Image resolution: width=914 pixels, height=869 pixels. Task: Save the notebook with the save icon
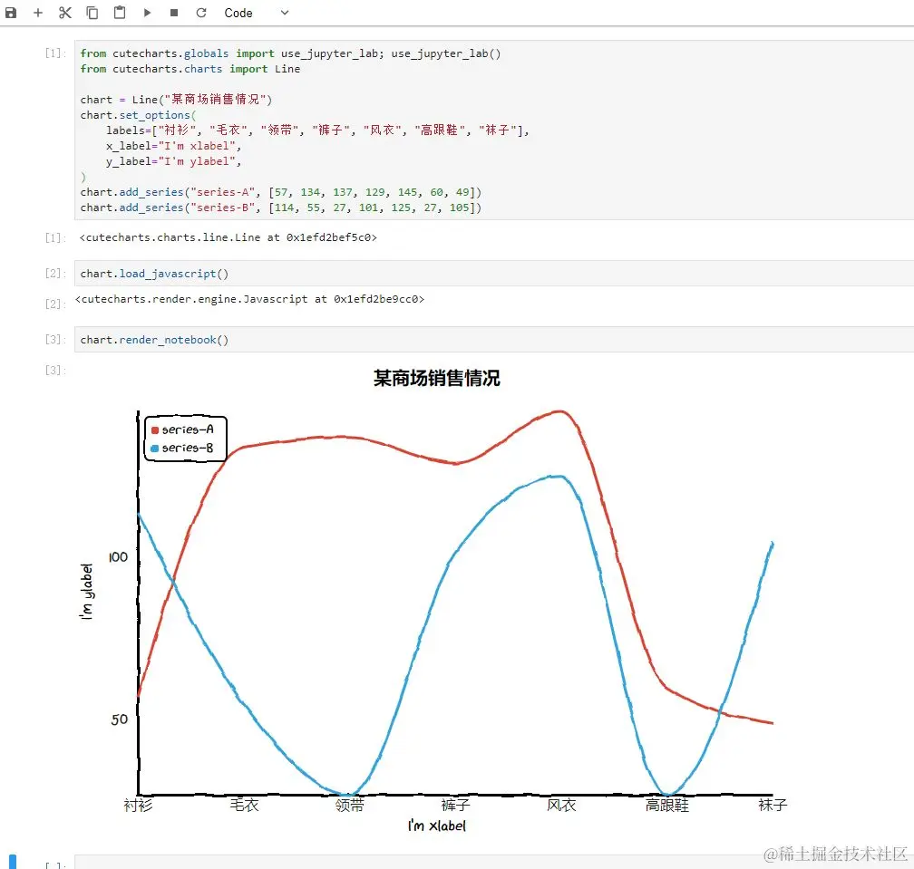[11, 13]
